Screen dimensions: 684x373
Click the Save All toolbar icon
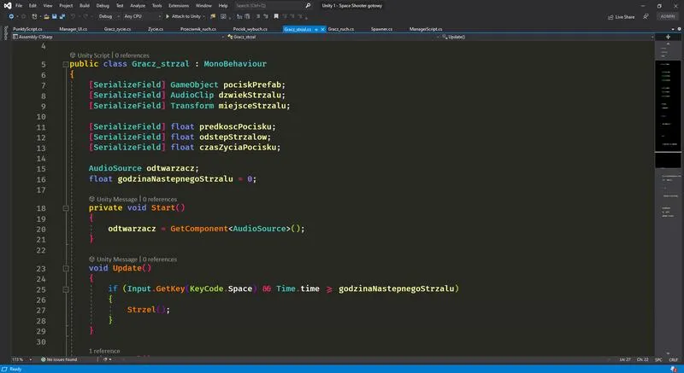pyautogui.click(x=64, y=16)
